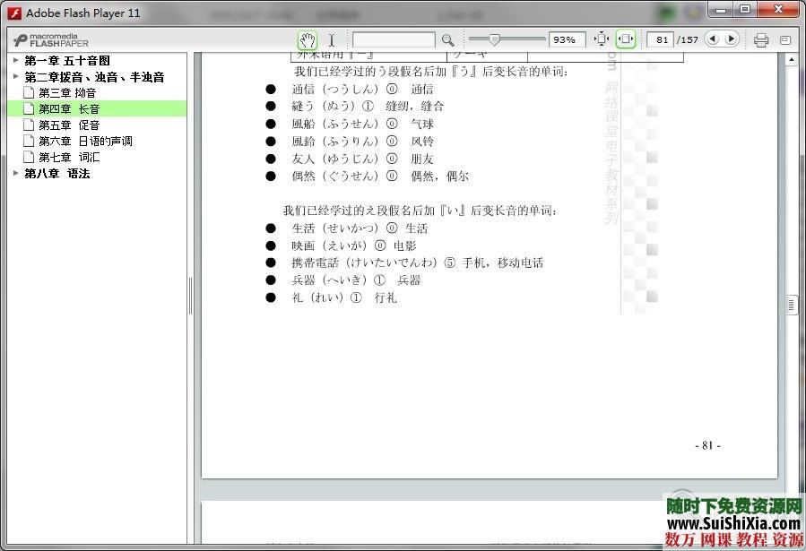Expand 第一章 五十音图 chapter

15,61
